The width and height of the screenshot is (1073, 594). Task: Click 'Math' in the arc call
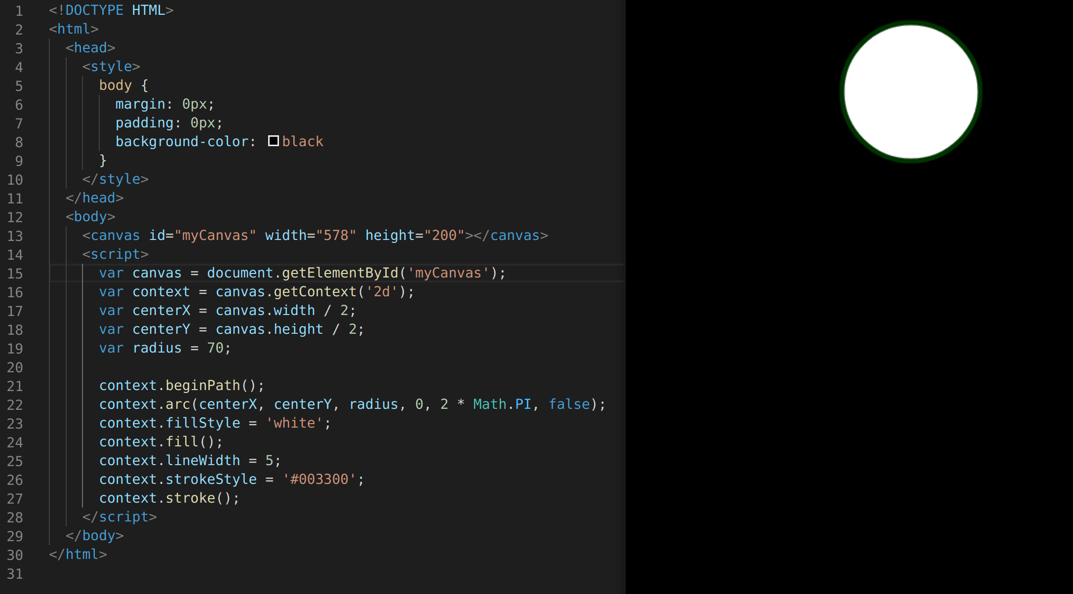click(489, 404)
